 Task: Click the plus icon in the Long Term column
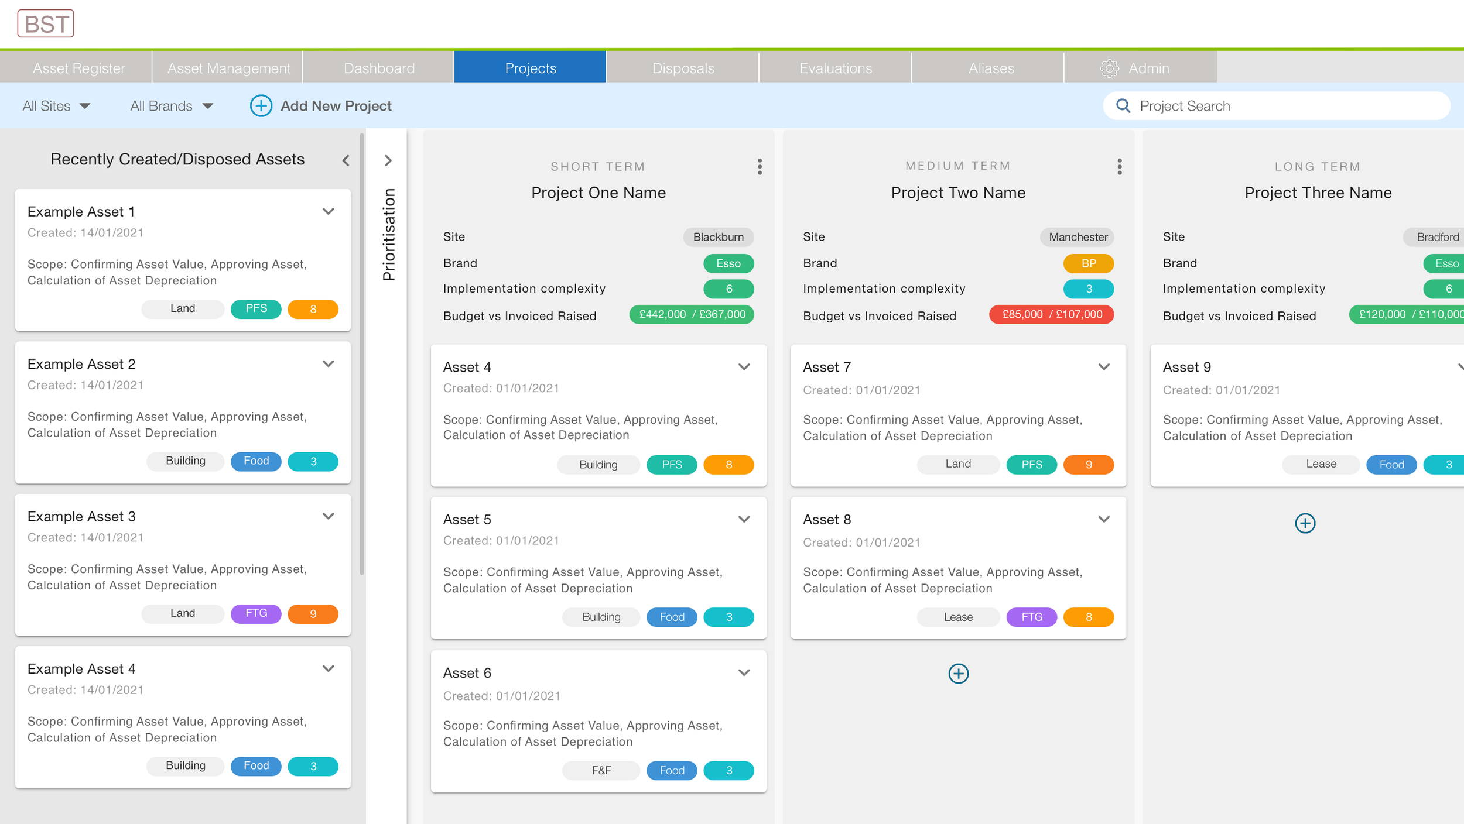(1305, 523)
